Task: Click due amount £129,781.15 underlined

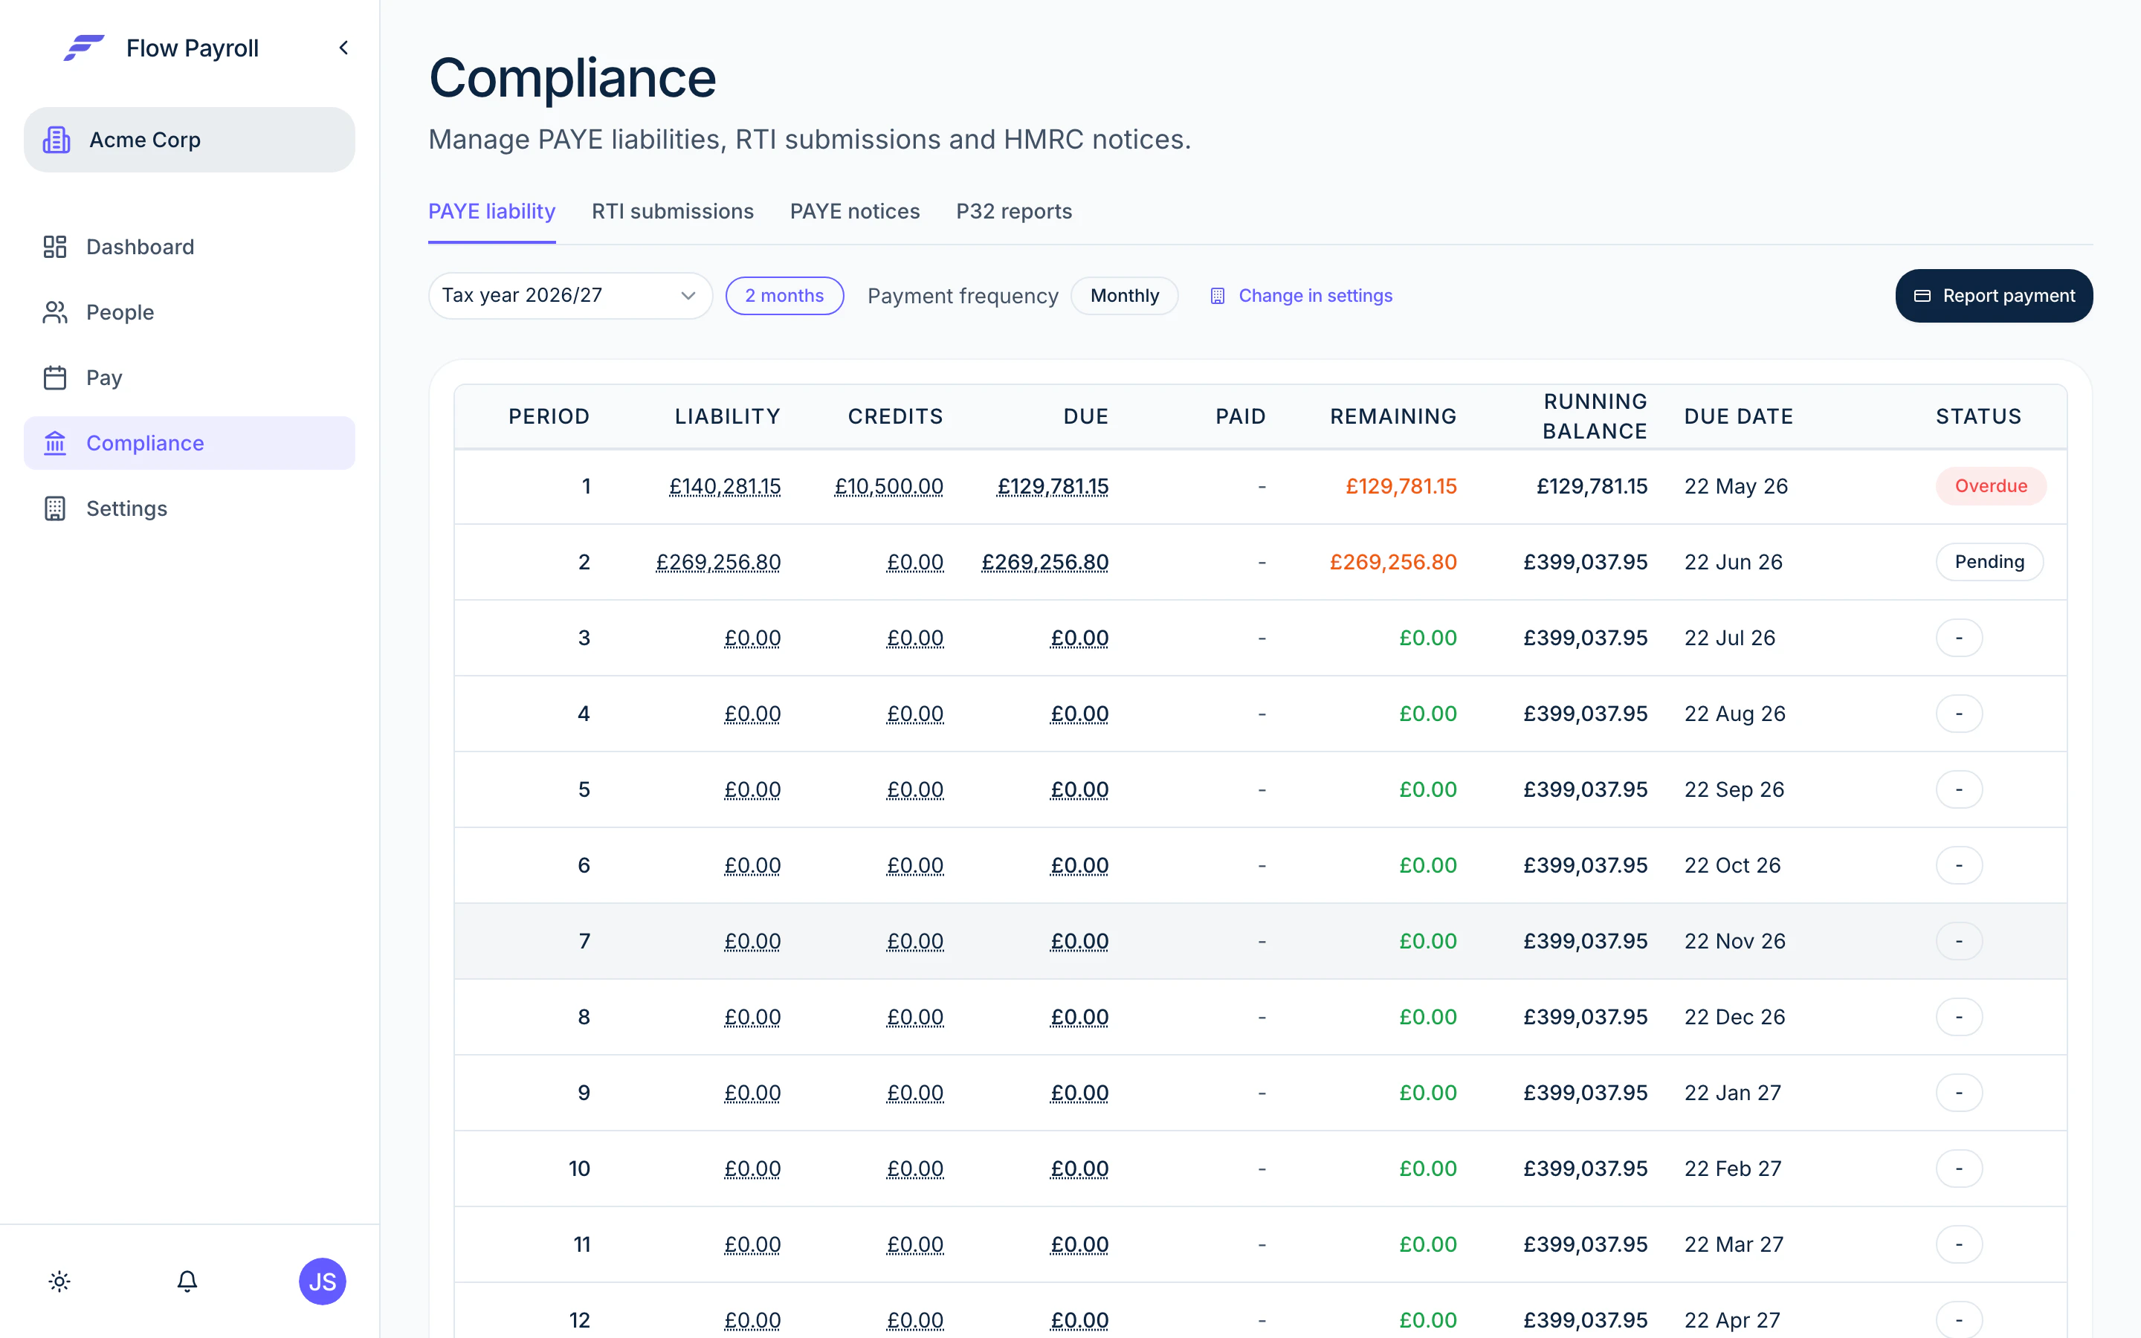Action: [1053, 486]
